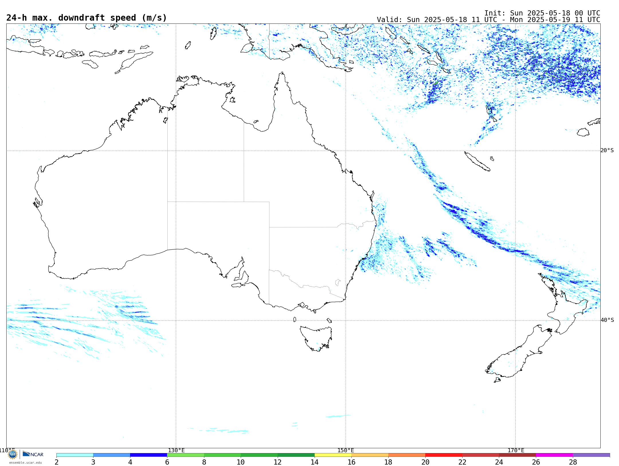Click the '150°E' longitude label

[x=346, y=451]
